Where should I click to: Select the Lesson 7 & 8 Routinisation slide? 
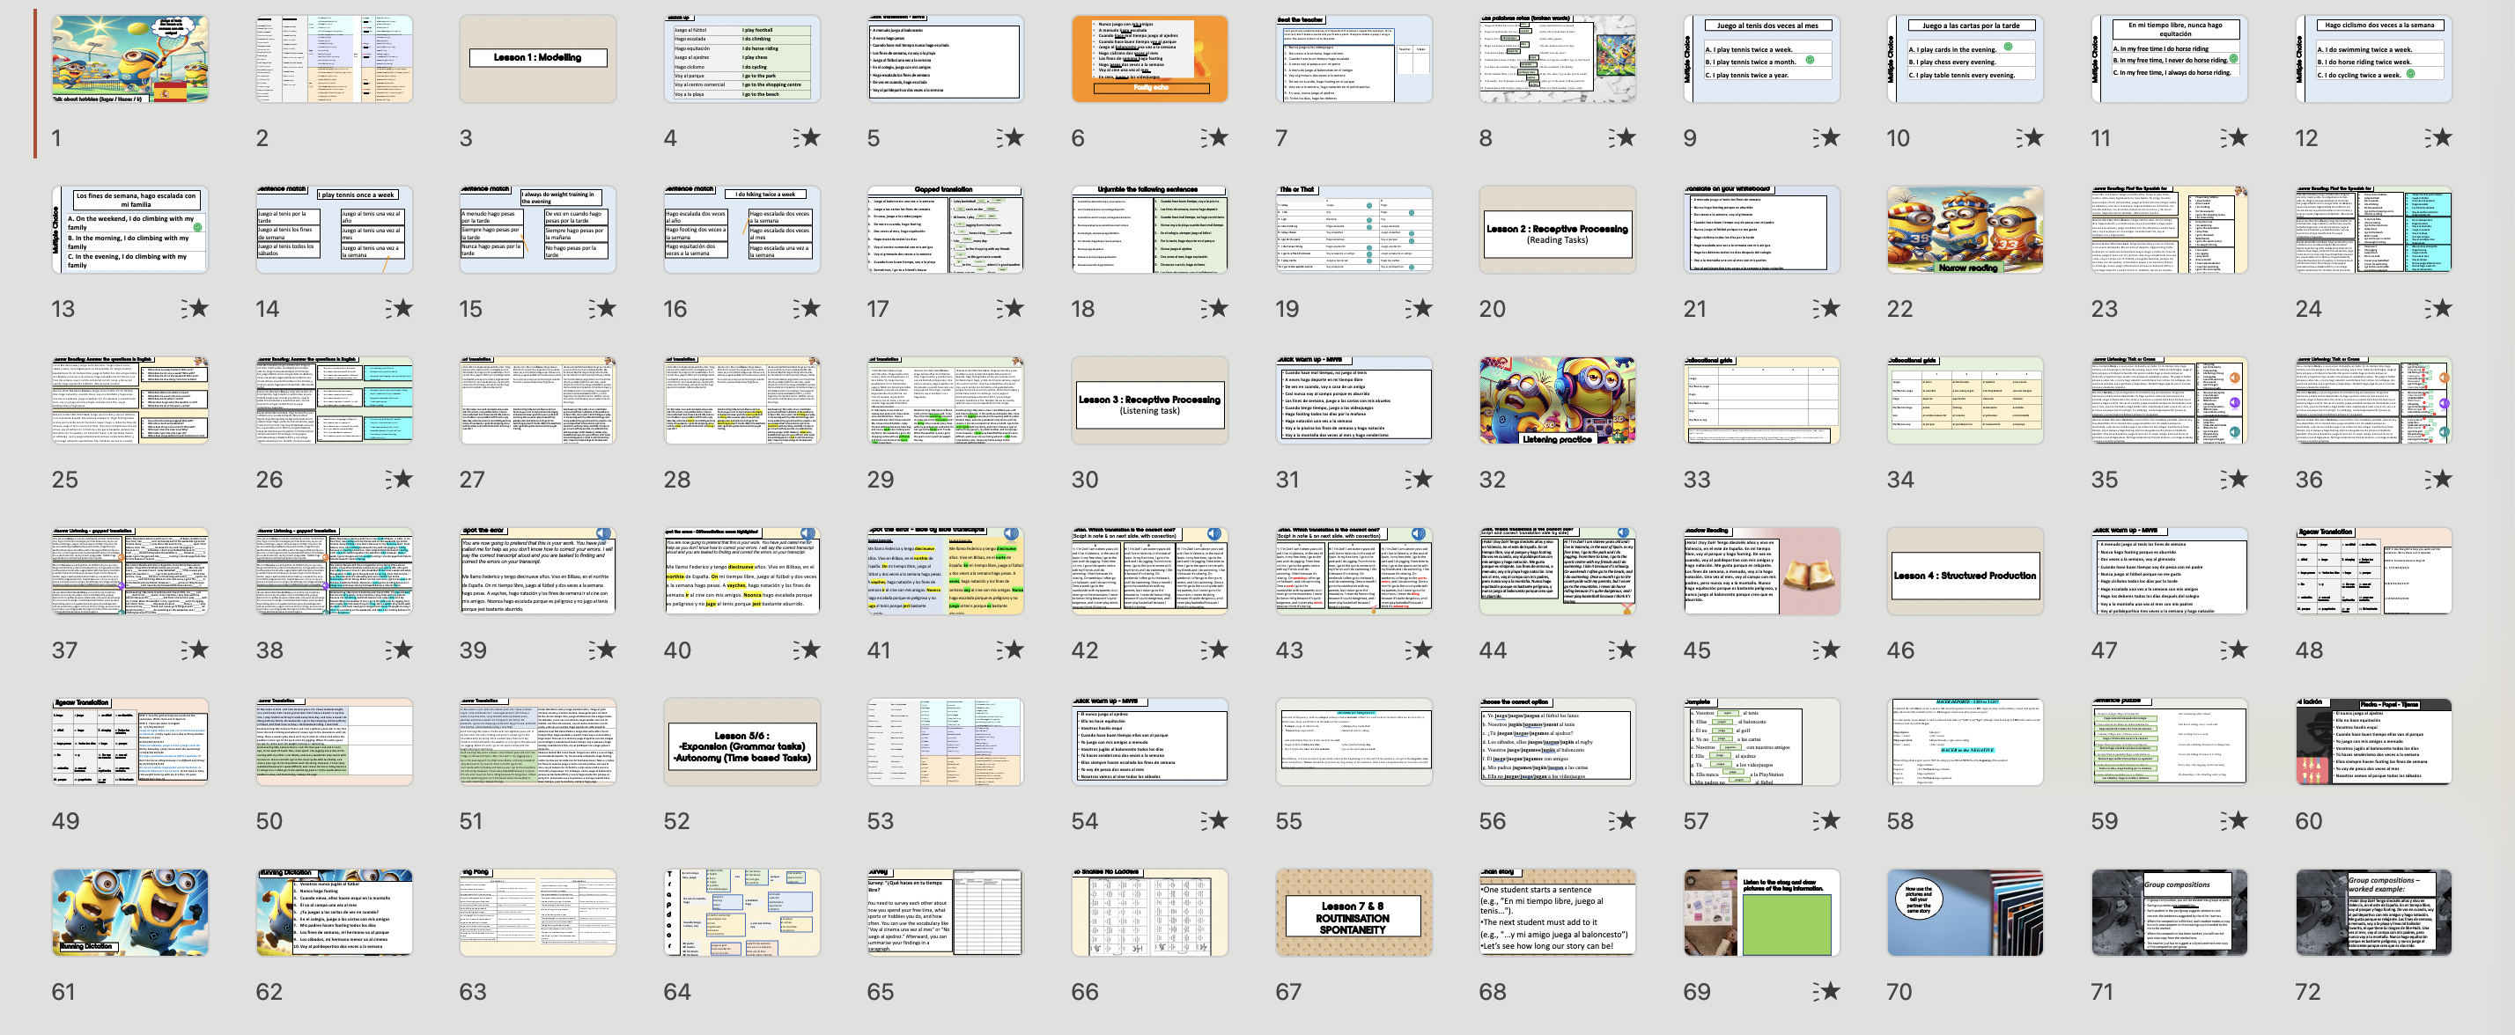(1354, 912)
